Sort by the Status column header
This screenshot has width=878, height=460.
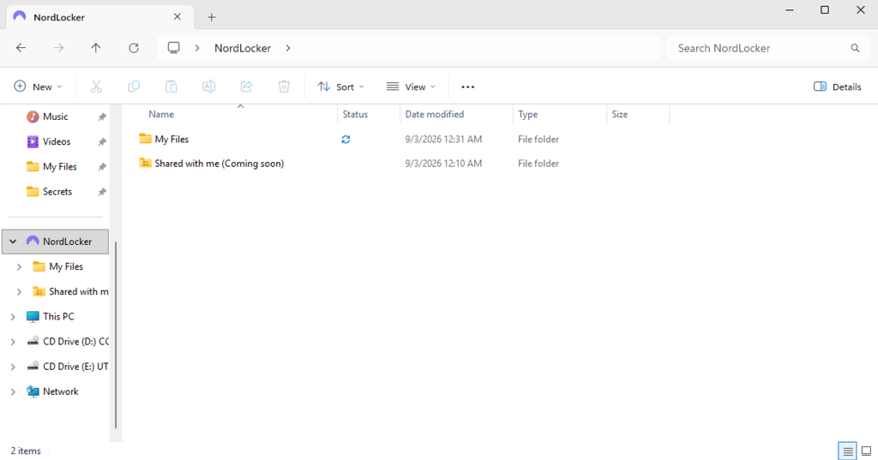[x=355, y=114]
